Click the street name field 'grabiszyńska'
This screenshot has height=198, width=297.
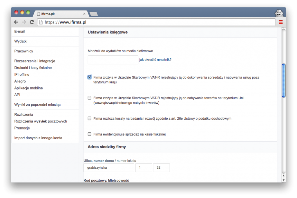pyautogui.click(x=109, y=168)
